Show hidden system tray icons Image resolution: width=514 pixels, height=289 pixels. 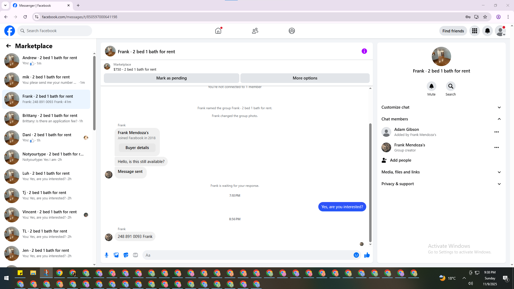(x=464, y=278)
